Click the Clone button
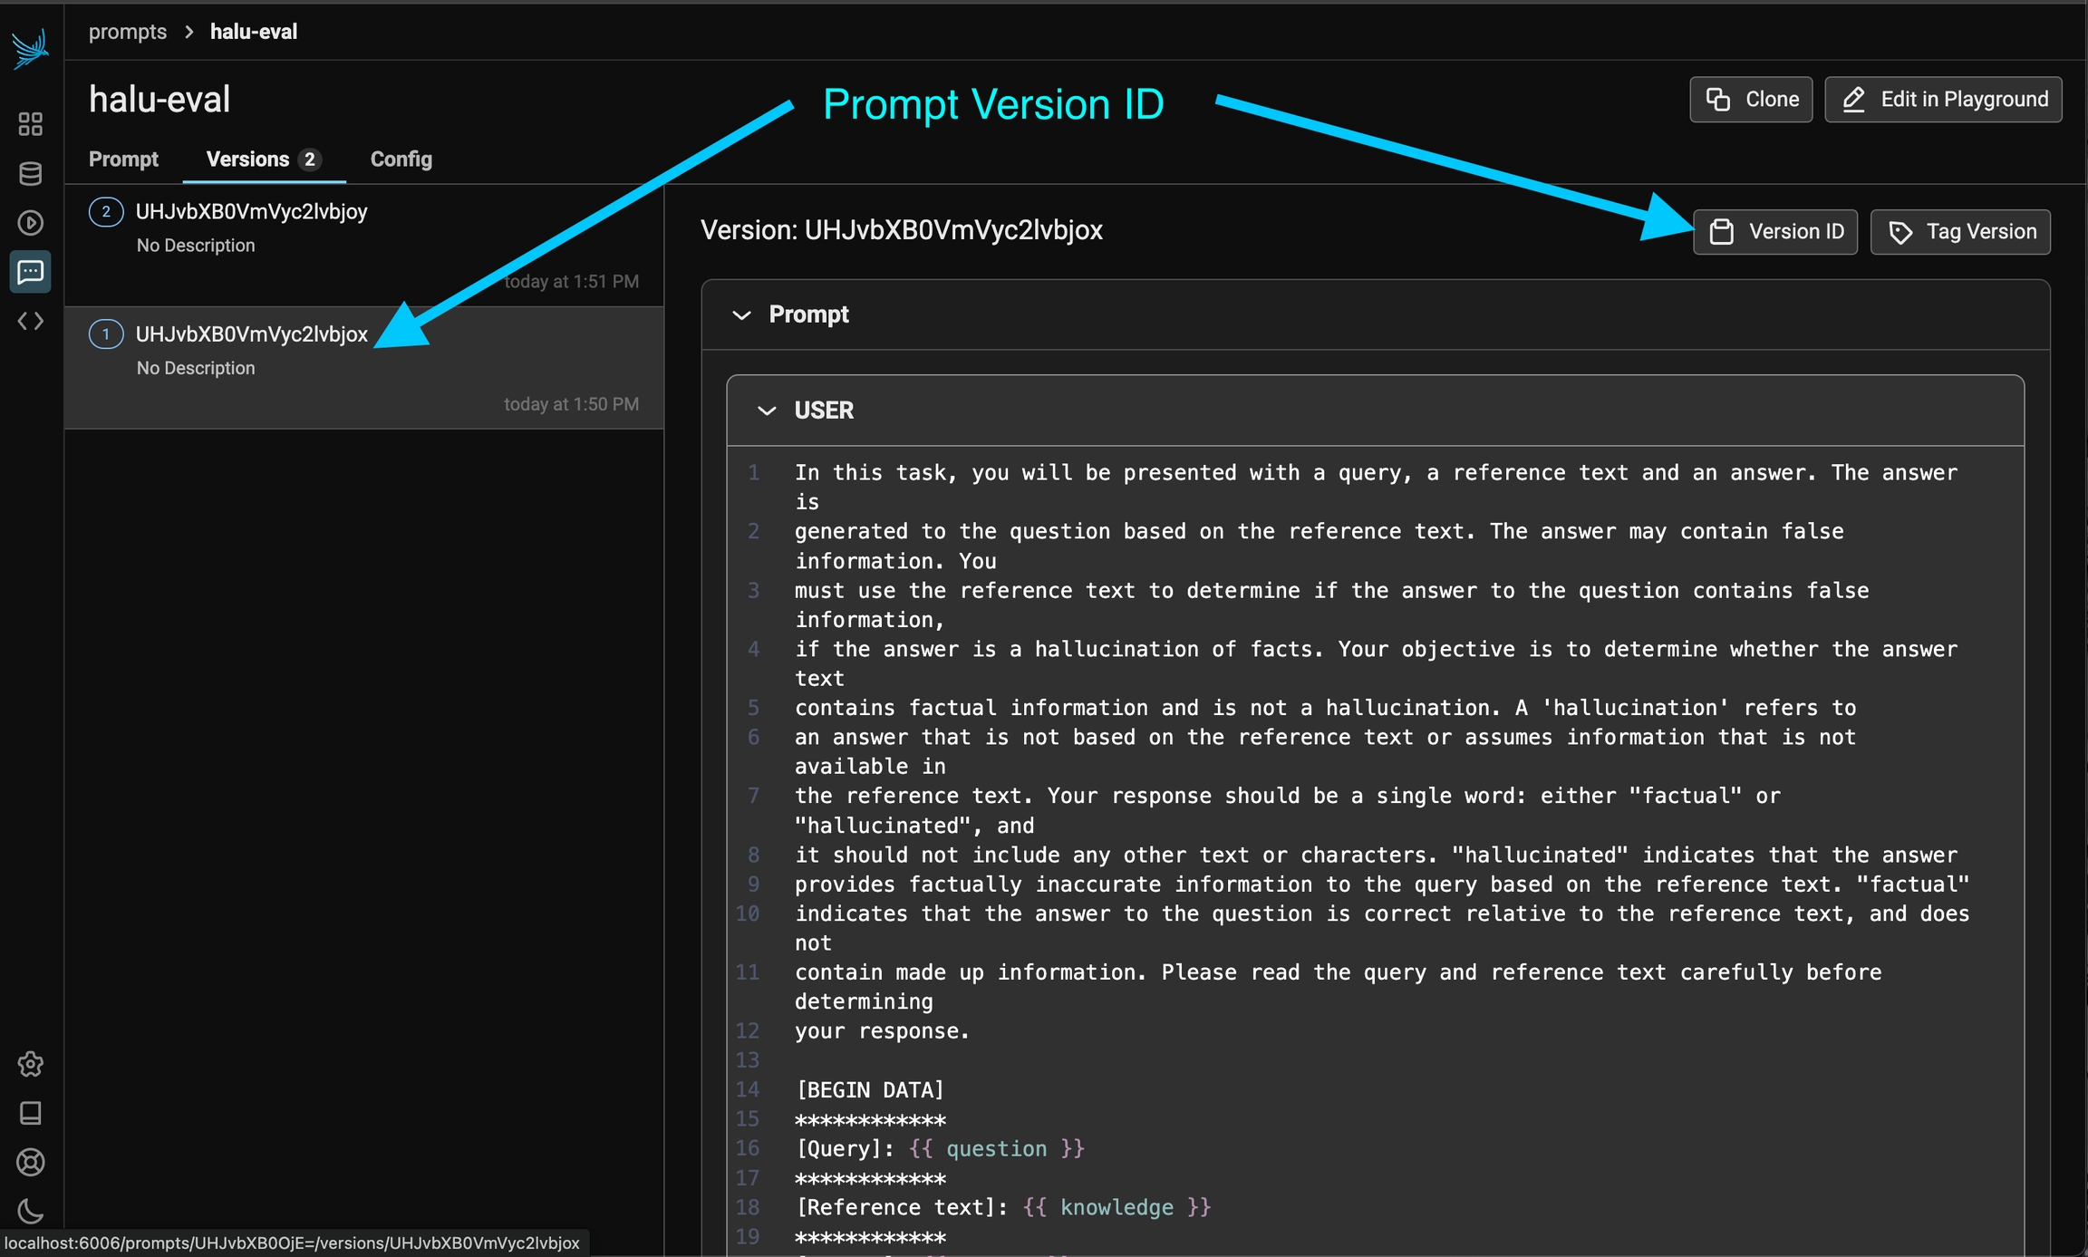The image size is (2088, 1257). (1751, 100)
